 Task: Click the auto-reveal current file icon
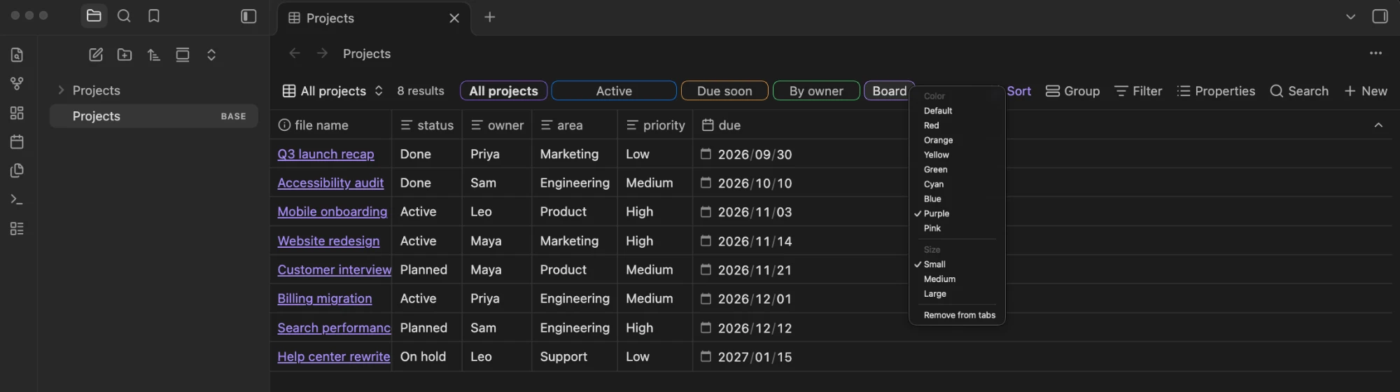[x=183, y=55]
